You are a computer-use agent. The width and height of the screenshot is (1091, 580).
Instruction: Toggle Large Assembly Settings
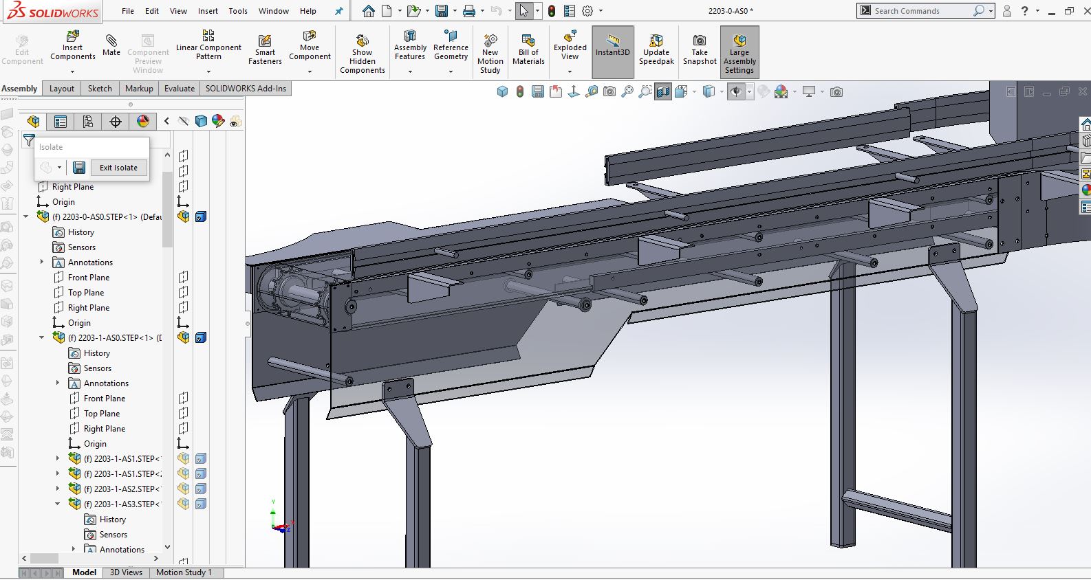point(739,53)
